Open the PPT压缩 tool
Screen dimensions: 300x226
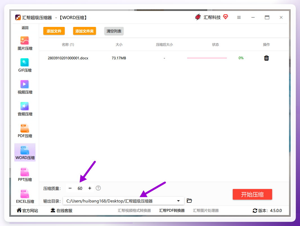pos(25,175)
